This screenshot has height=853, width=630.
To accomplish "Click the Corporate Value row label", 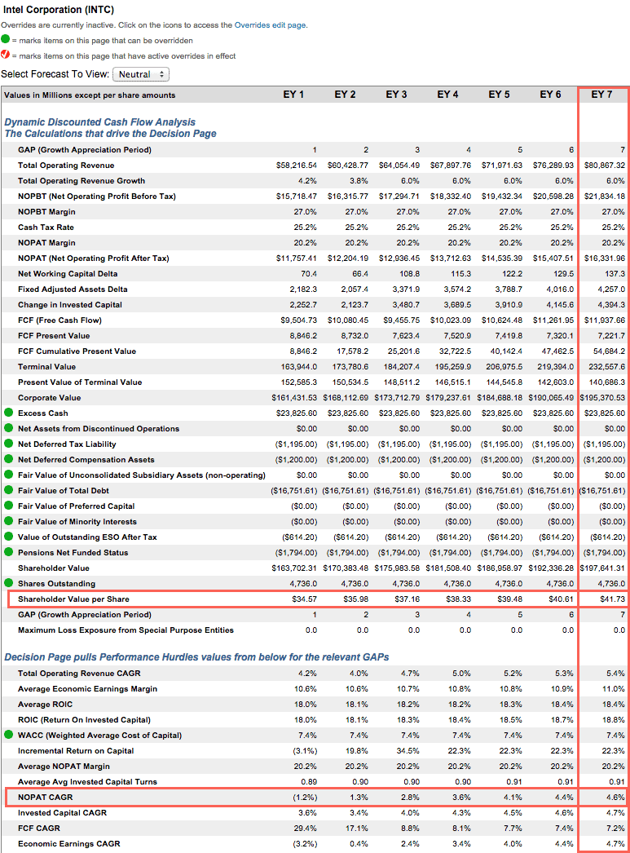I will 50,398.
